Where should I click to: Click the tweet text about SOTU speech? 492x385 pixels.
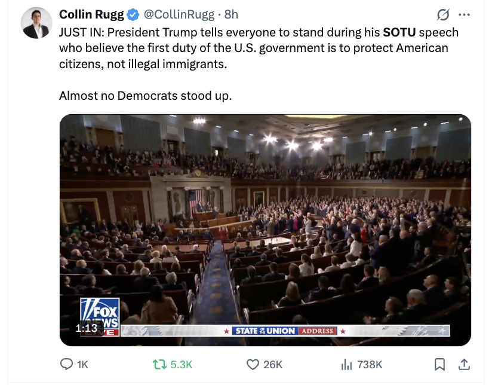click(x=259, y=64)
